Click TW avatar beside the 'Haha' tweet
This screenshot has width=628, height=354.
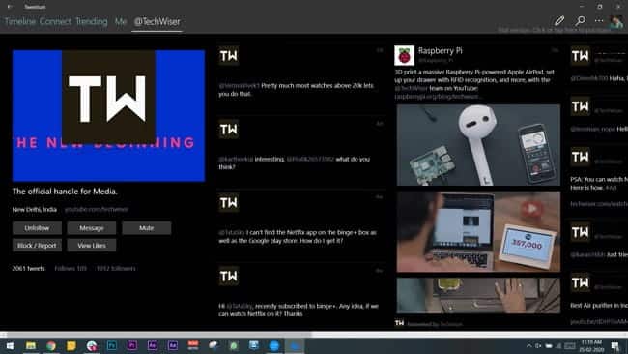pyautogui.click(x=581, y=56)
